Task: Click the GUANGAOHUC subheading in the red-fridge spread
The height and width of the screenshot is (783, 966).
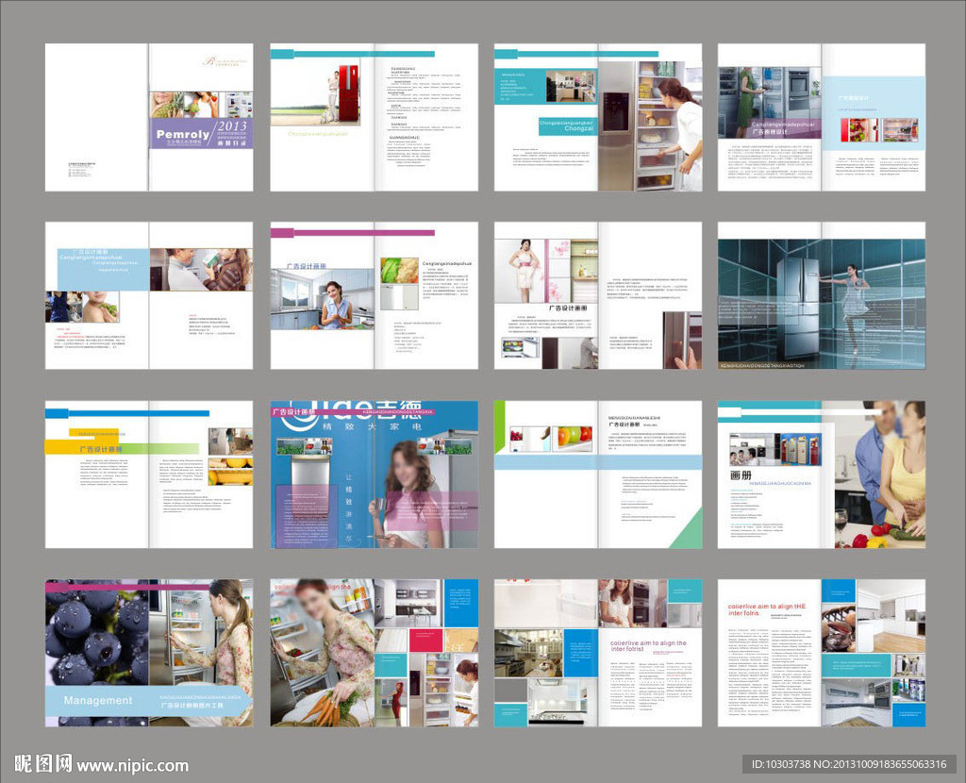Action: (x=406, y=138)
